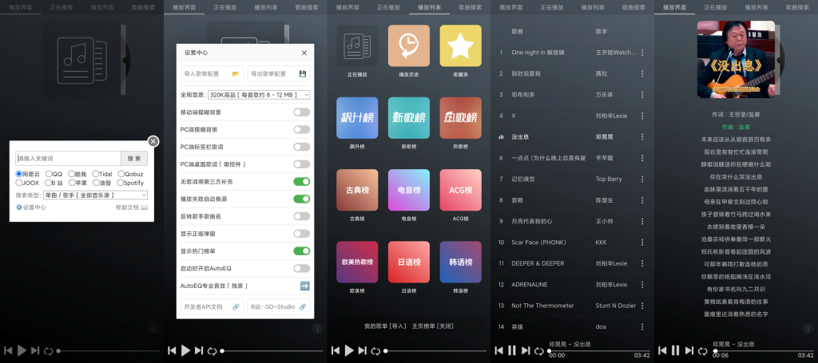Click the 搜索 search button
The width and height of the screenshot is (818, 363).
point(133,158)
